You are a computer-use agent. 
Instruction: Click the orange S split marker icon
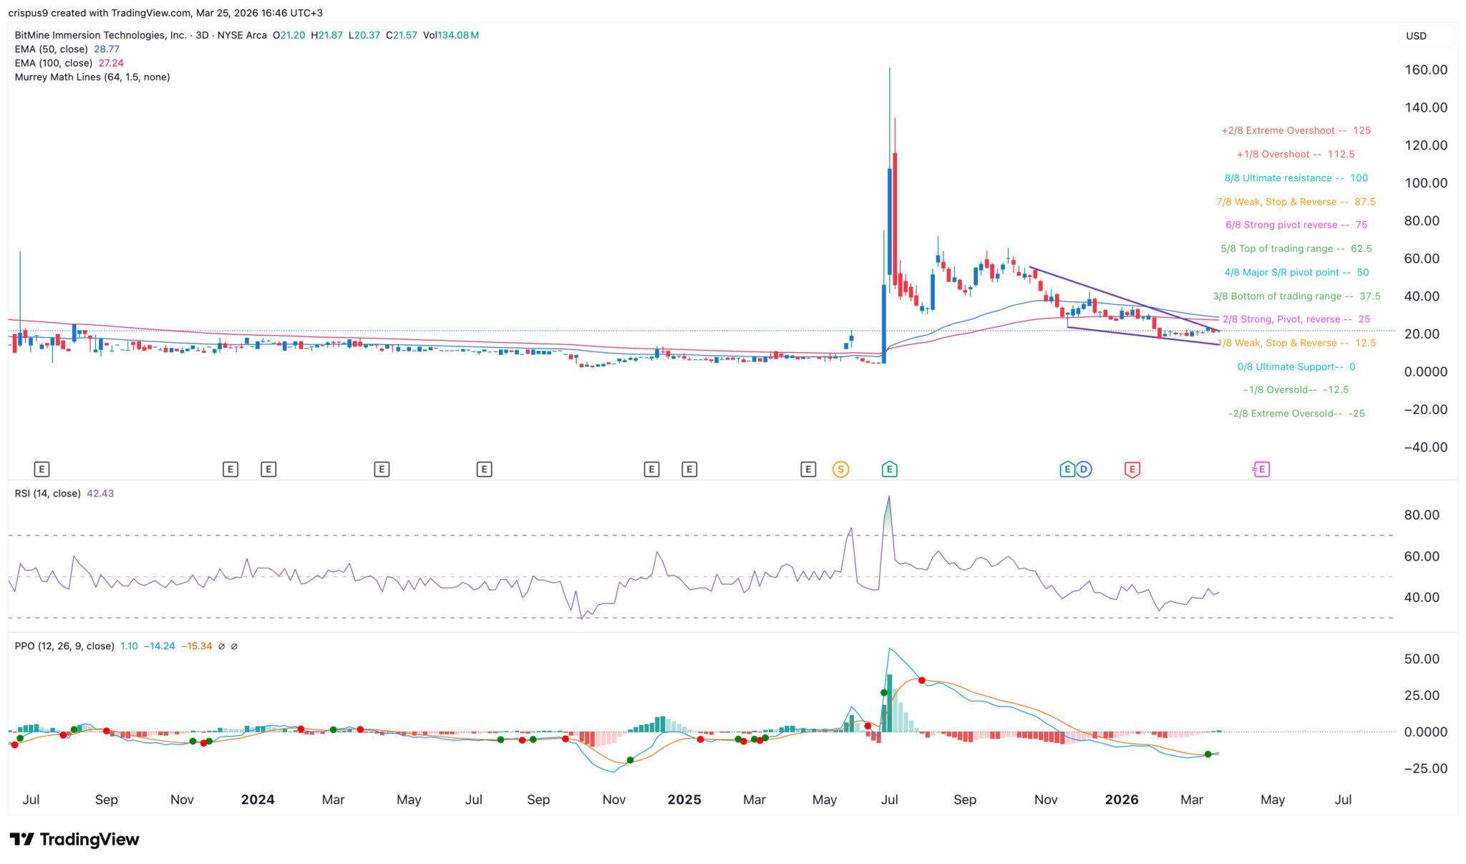coord(842,469)
